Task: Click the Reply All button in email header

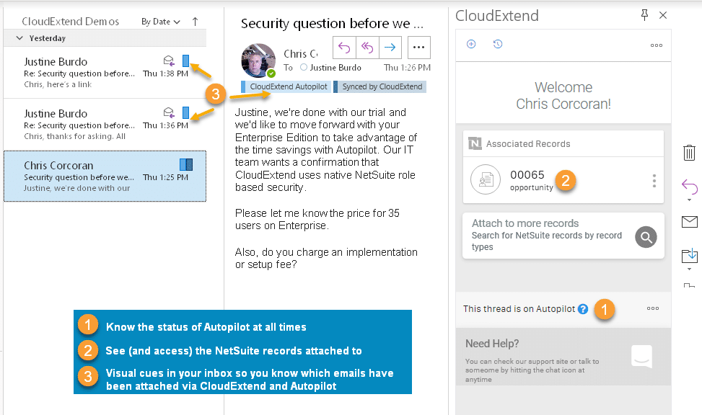Action: [x=367, y=48]
